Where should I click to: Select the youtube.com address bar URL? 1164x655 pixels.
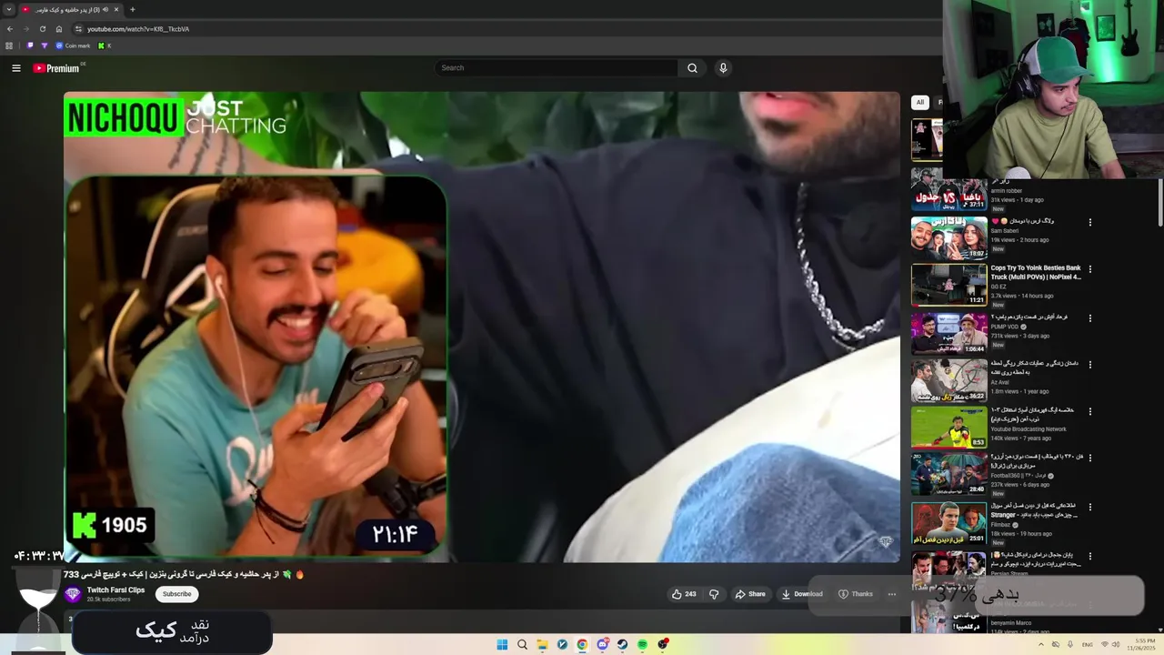138,29
